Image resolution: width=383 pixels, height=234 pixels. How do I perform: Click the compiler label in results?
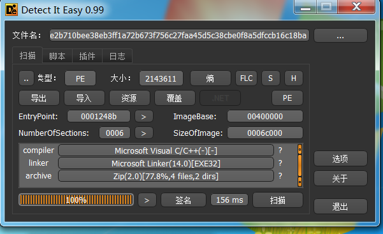click(38, 150)
